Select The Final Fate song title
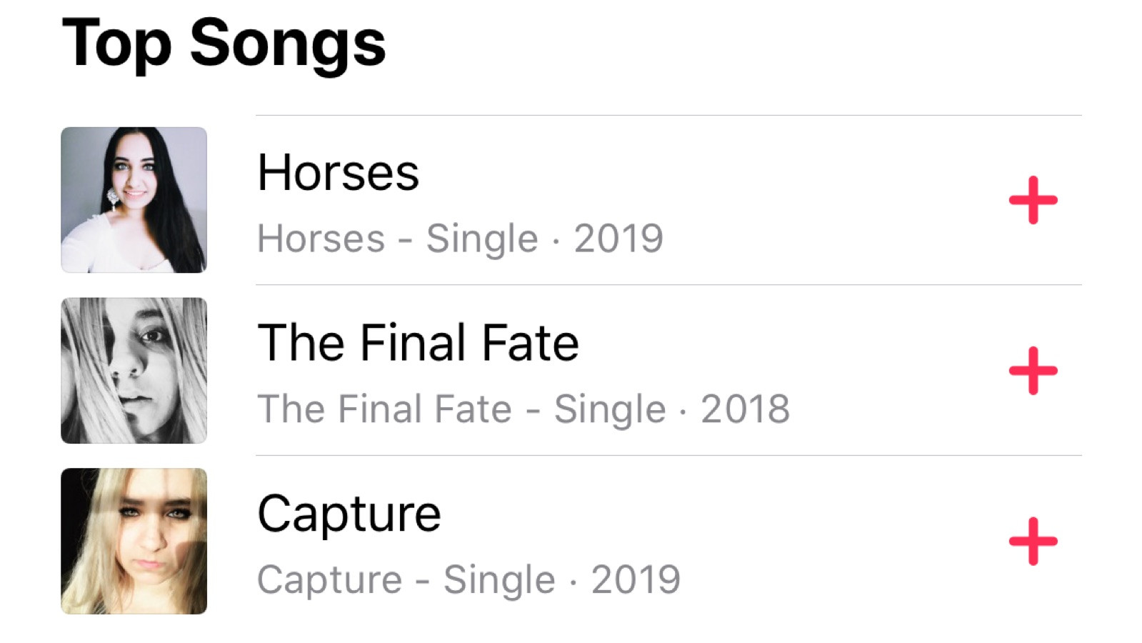This screenshot has width=1142, height=643. (418, 343)
